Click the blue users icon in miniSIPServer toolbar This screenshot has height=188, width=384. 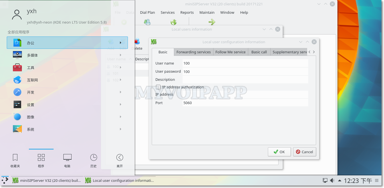point(147,22)
